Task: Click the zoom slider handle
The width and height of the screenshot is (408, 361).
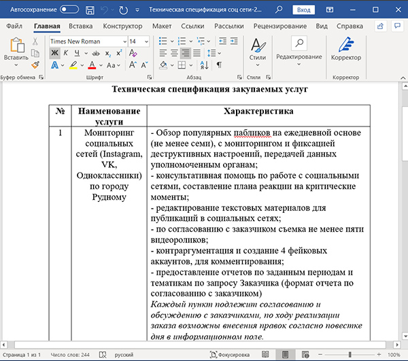Action: tap(350, 354)
